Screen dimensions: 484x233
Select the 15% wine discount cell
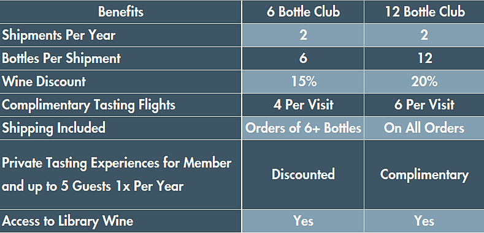(x=303, y=82)
